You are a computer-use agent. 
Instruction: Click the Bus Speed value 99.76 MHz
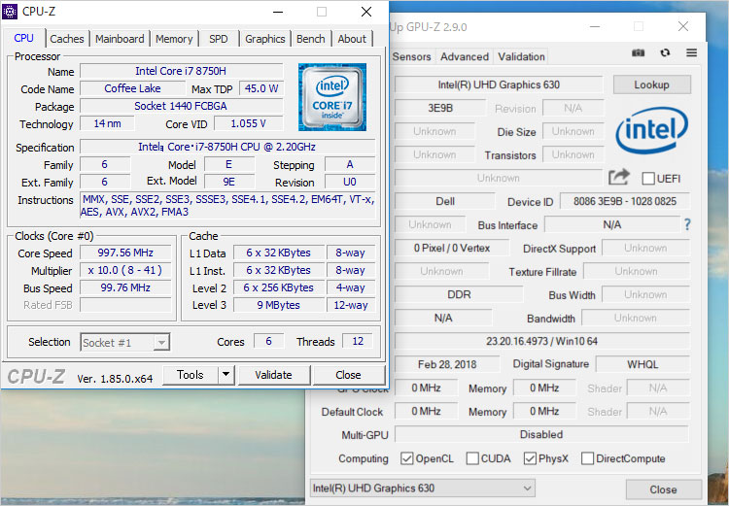click(125, 288)
